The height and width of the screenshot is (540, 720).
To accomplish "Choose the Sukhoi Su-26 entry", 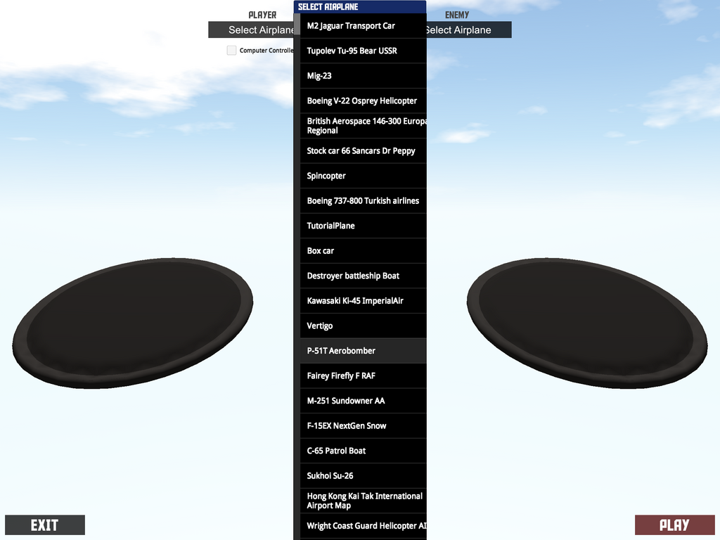I will pyautogui.click(x=364, y=476).
